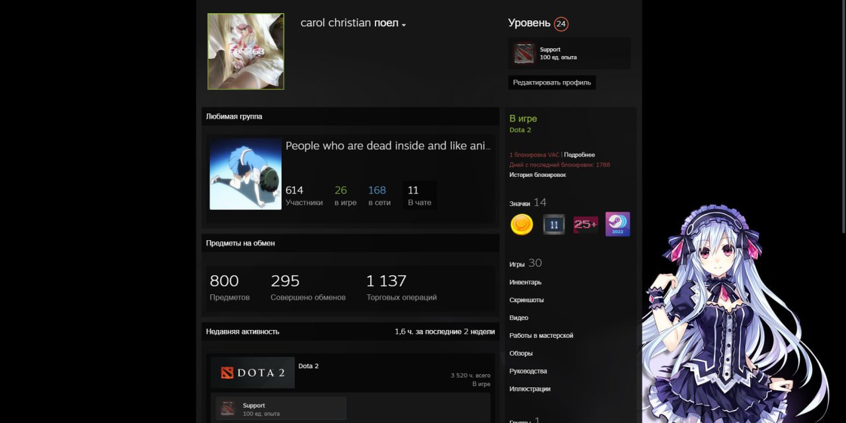Screen dimensions: 846x423
Task: Open the Скриншоты section
Action: click(x=526, y=300)
